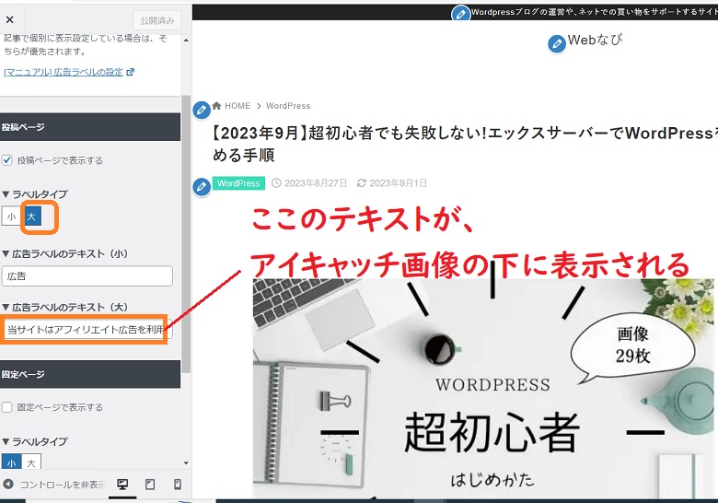Select 大 label type under 固定ページ
The height and width of the screenshot is (503, 718).
(x=31, y=462)
